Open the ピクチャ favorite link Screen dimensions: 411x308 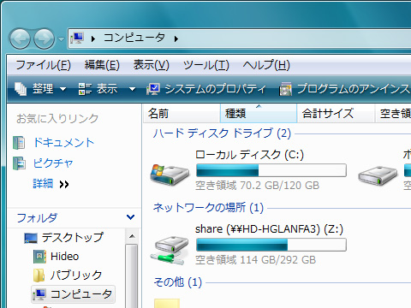(x=53, y=163)
